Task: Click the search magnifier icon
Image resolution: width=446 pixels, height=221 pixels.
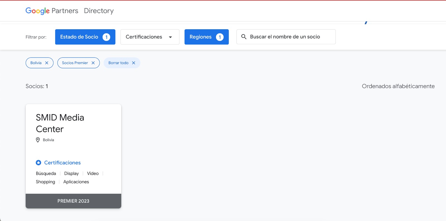Action: (244, 37)
